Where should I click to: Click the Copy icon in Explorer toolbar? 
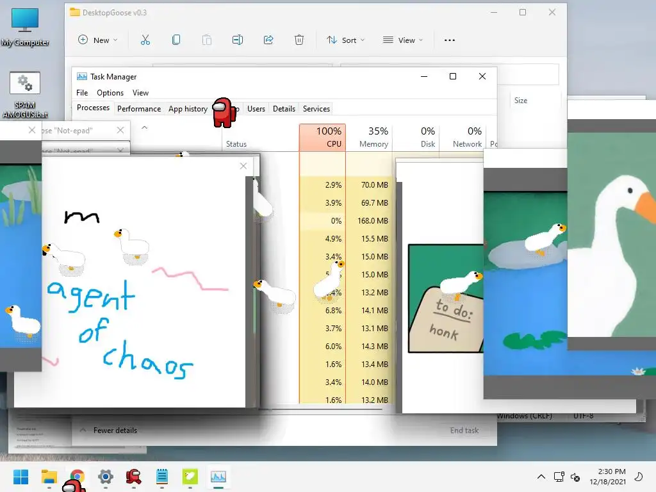[176, 40]
